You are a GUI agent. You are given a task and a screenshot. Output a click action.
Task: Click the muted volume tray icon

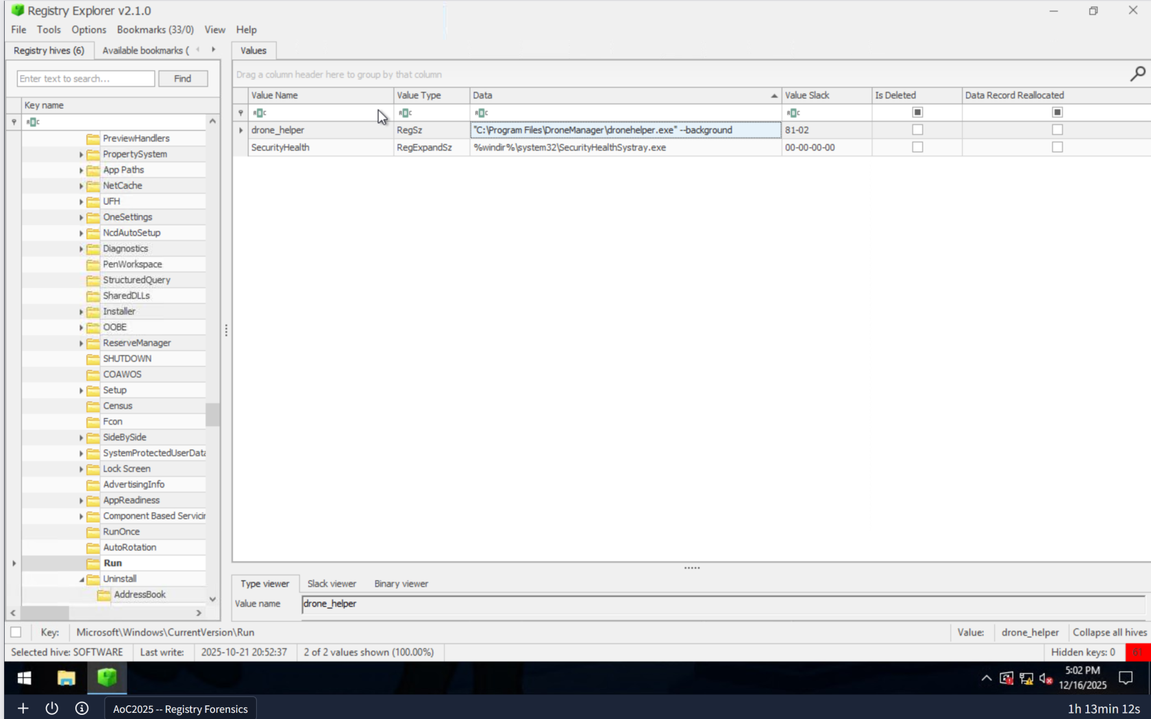click(x=1045, y=679)
